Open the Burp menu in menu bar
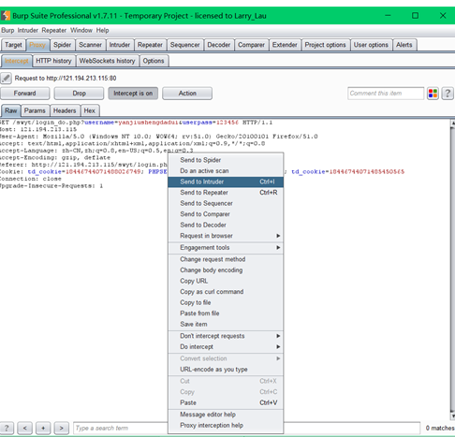 (x=7, y=30)
